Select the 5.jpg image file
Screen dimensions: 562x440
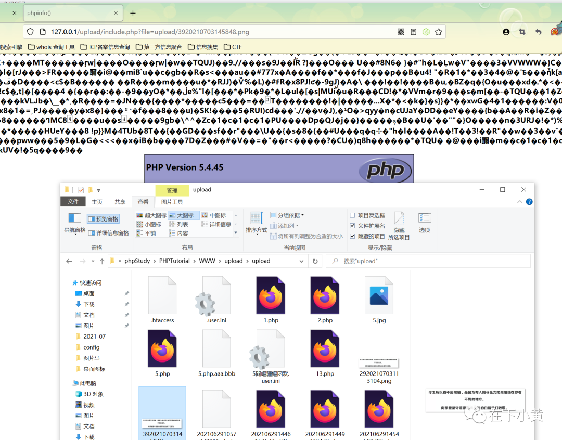pyautogui.click(x=379, y=300)
